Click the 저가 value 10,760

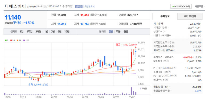pos(85,24)
